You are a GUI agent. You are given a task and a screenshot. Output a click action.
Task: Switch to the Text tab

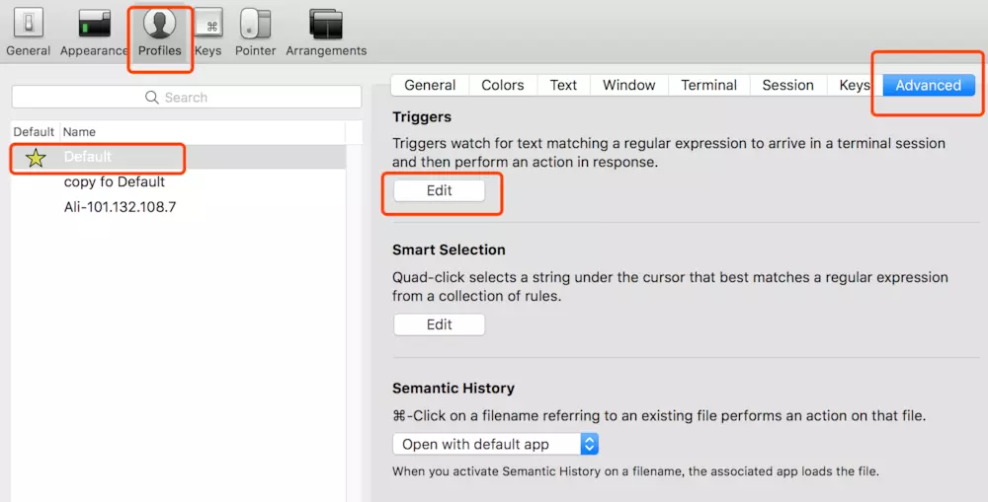click(563, 85)
